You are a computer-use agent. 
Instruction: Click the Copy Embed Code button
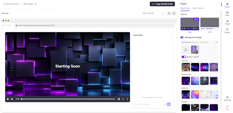(x=162, y=4)
